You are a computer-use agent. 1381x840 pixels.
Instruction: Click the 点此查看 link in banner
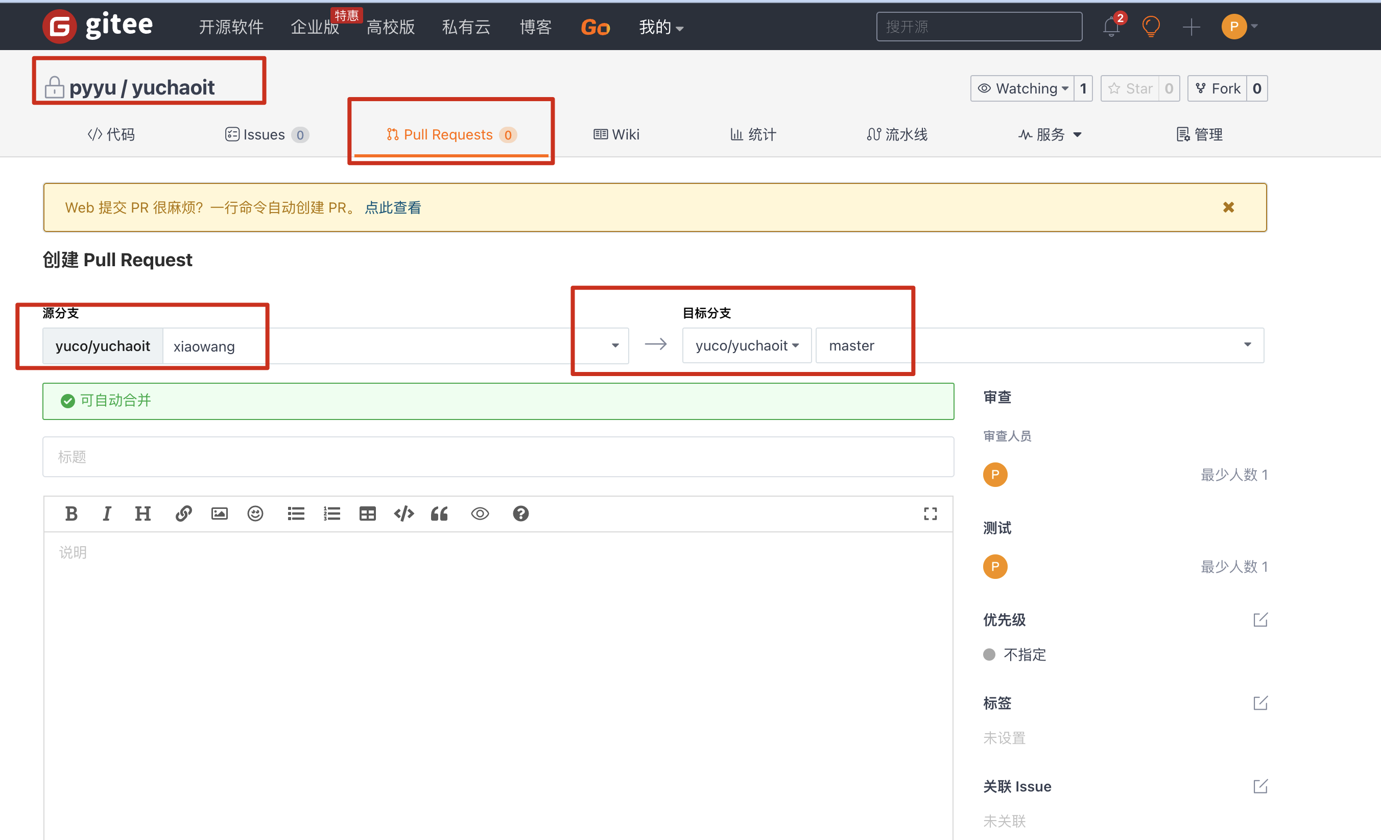coord(393,207)
